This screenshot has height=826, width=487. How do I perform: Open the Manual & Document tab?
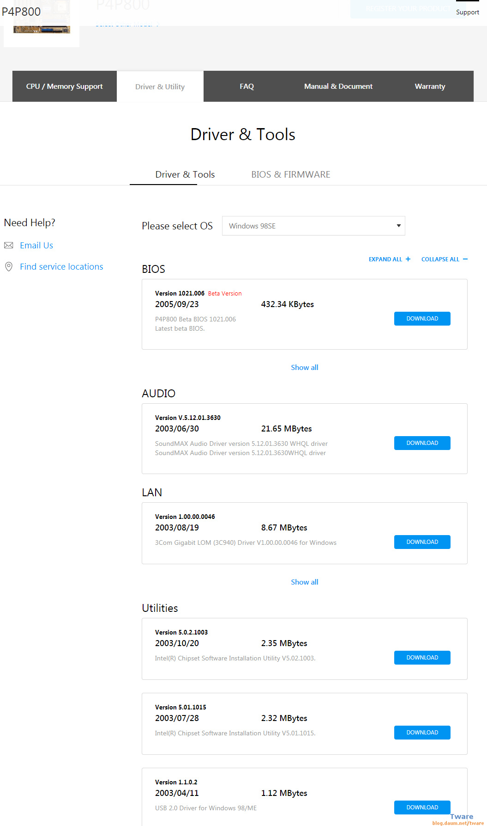(x=338, y=86)
